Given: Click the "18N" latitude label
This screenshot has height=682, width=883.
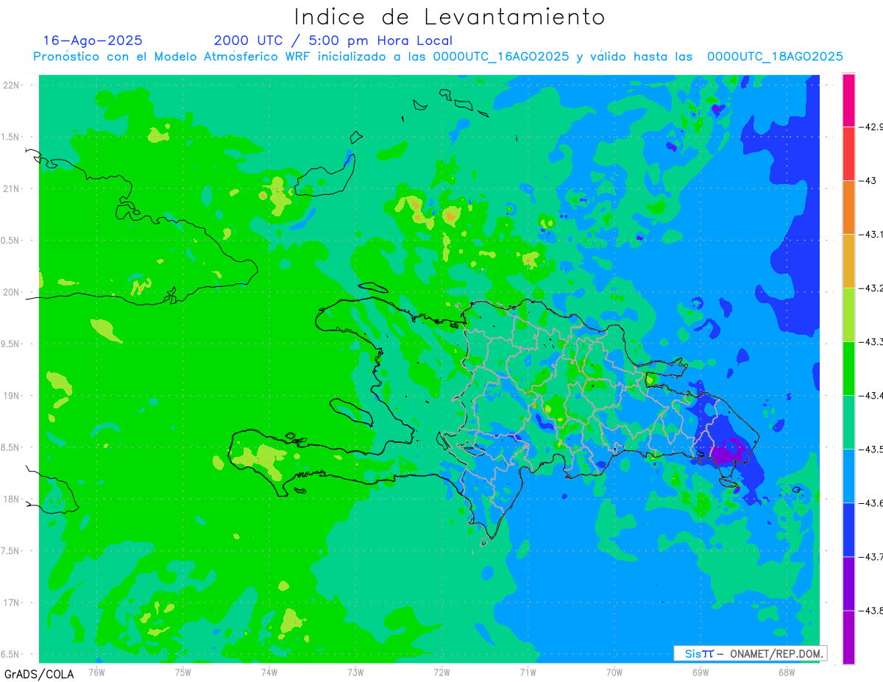Looking at the screenshot, I should [11, 499].
